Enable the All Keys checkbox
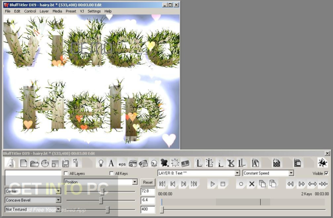Image resolution: width=333 pixels, height=218 pixels. click(x=111, y=174)
